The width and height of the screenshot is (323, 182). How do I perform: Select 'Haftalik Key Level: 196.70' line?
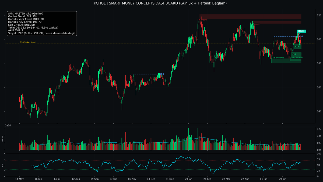pos(25,22)
